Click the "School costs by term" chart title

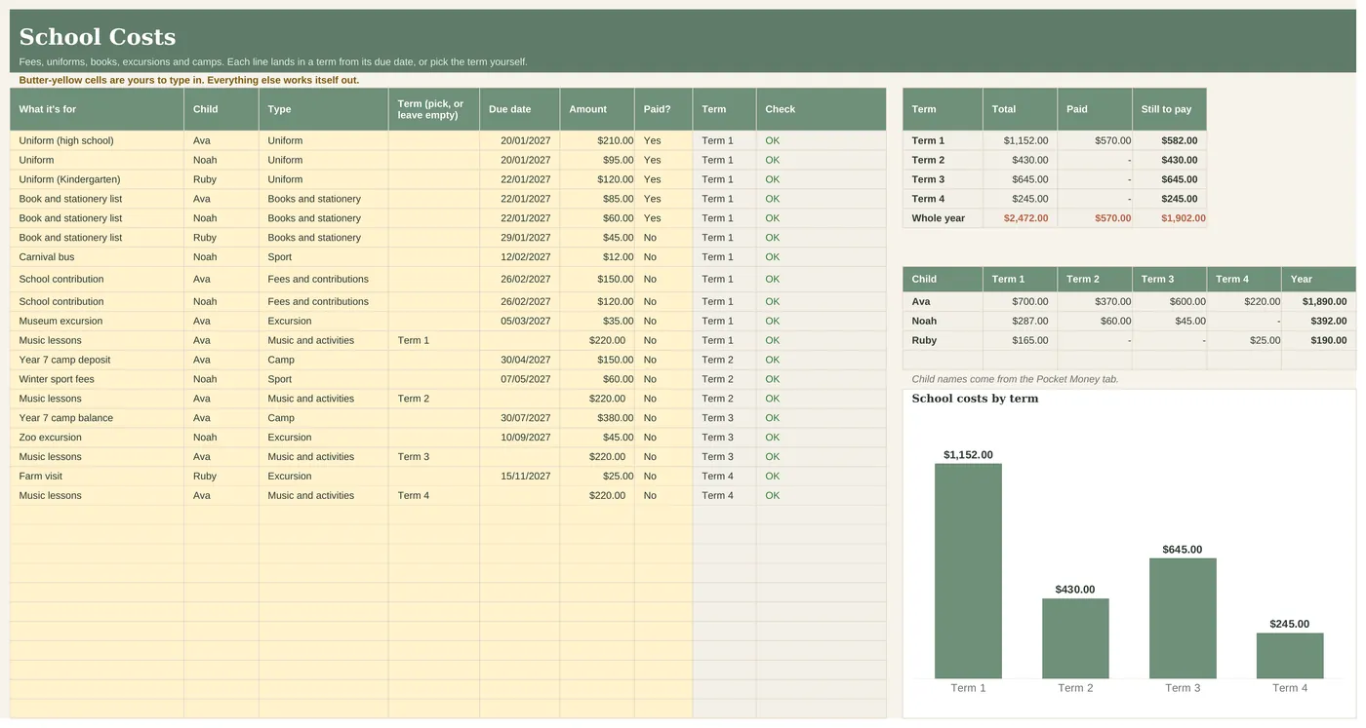tap(975, 399)
